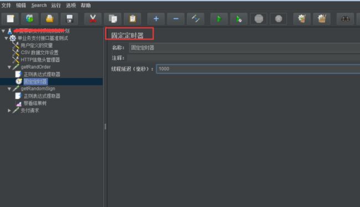Select the highlighted 固定定时器 tree item
360x207 pixels.
click(35, 82)
